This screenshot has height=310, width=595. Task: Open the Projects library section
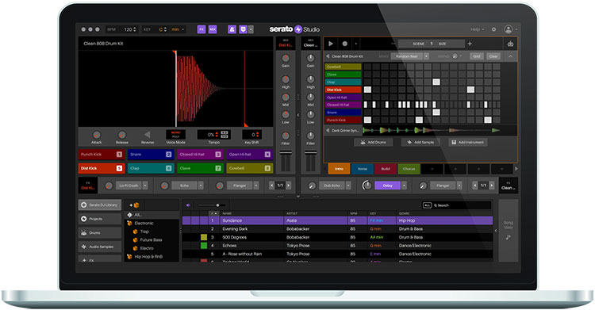point(100,219)
